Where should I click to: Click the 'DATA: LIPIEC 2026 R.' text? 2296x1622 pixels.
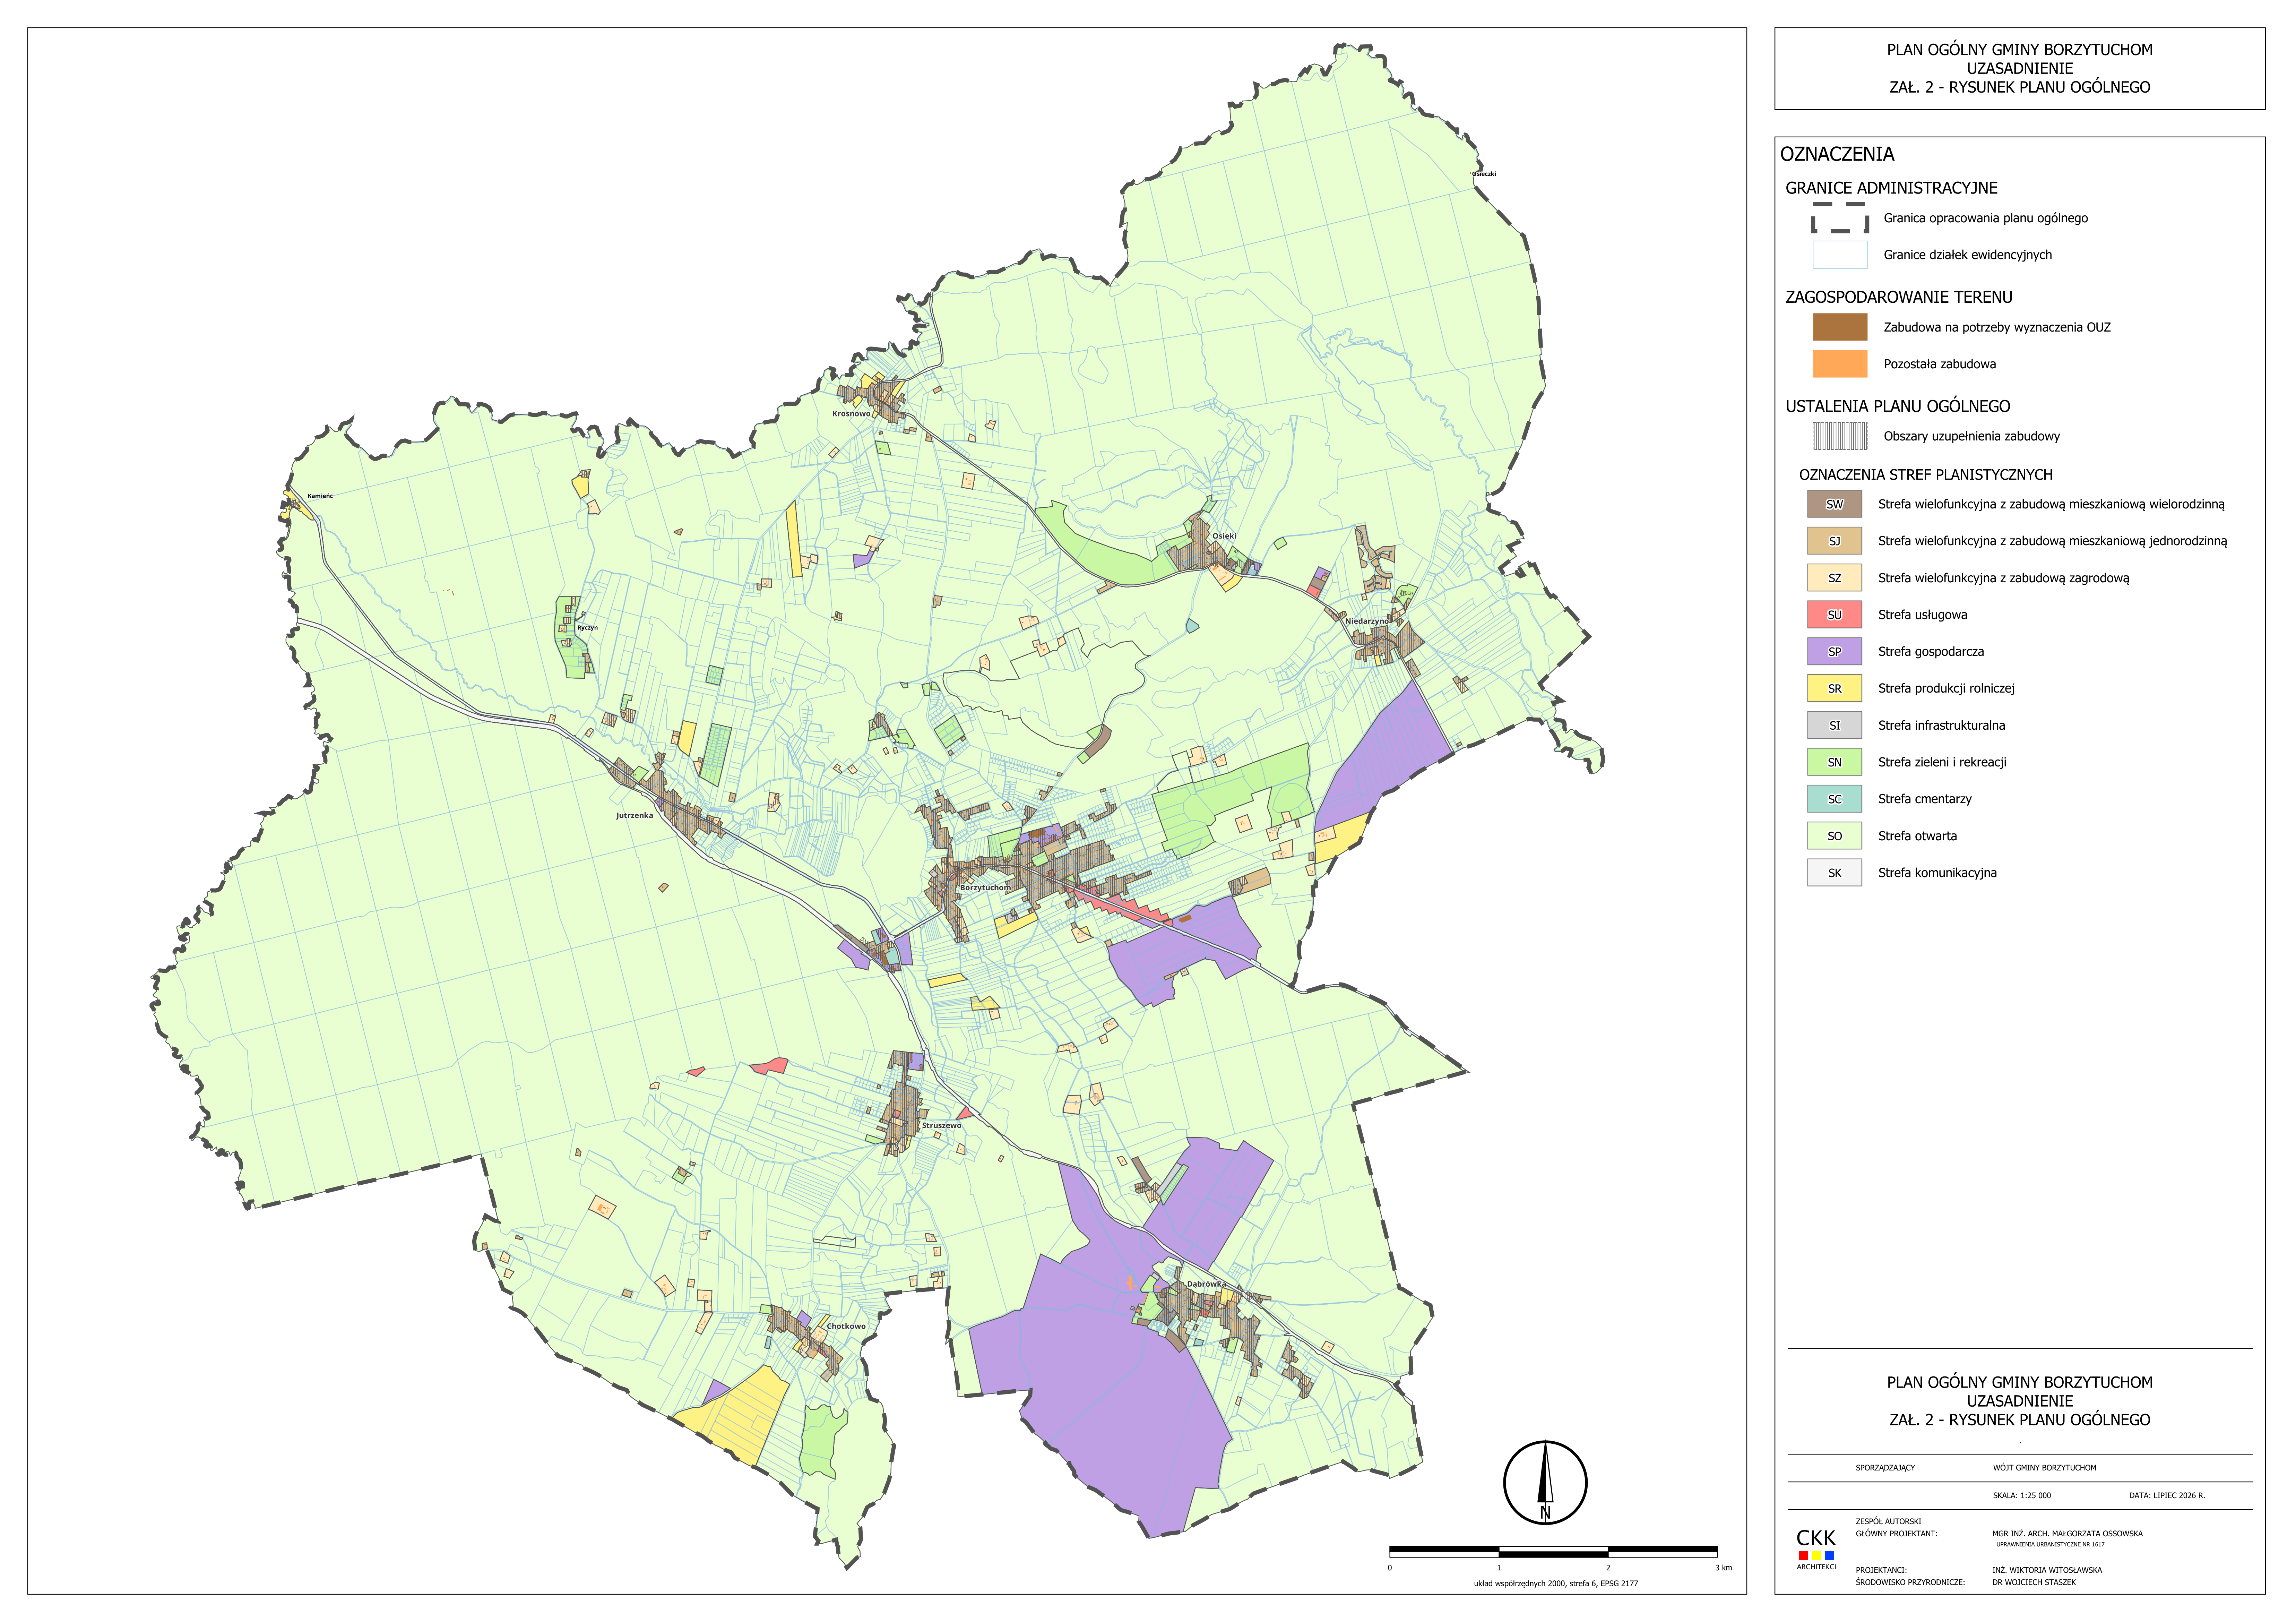[2167, 1496]
